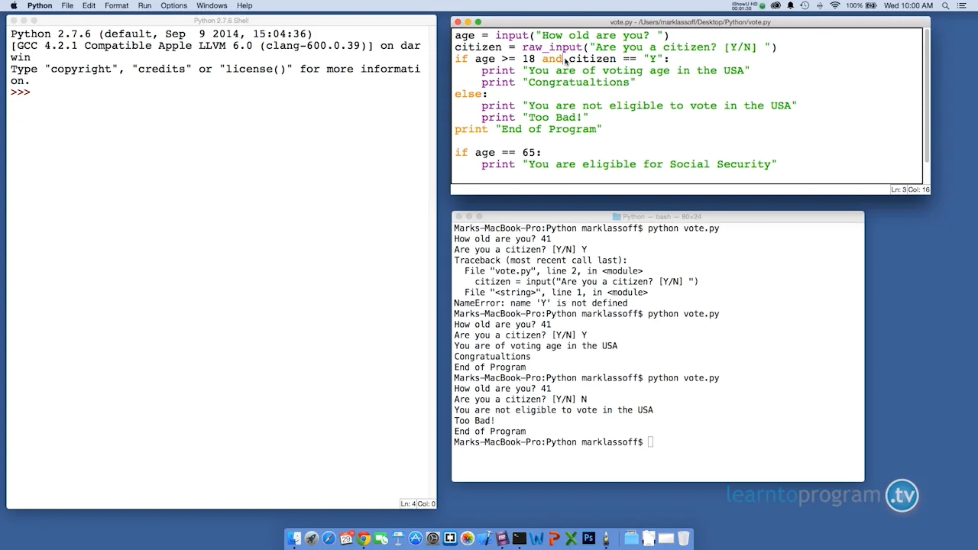Click the vote.py window title bar
Viewport: 978px width, 550px height.
[x=690, y=22]
